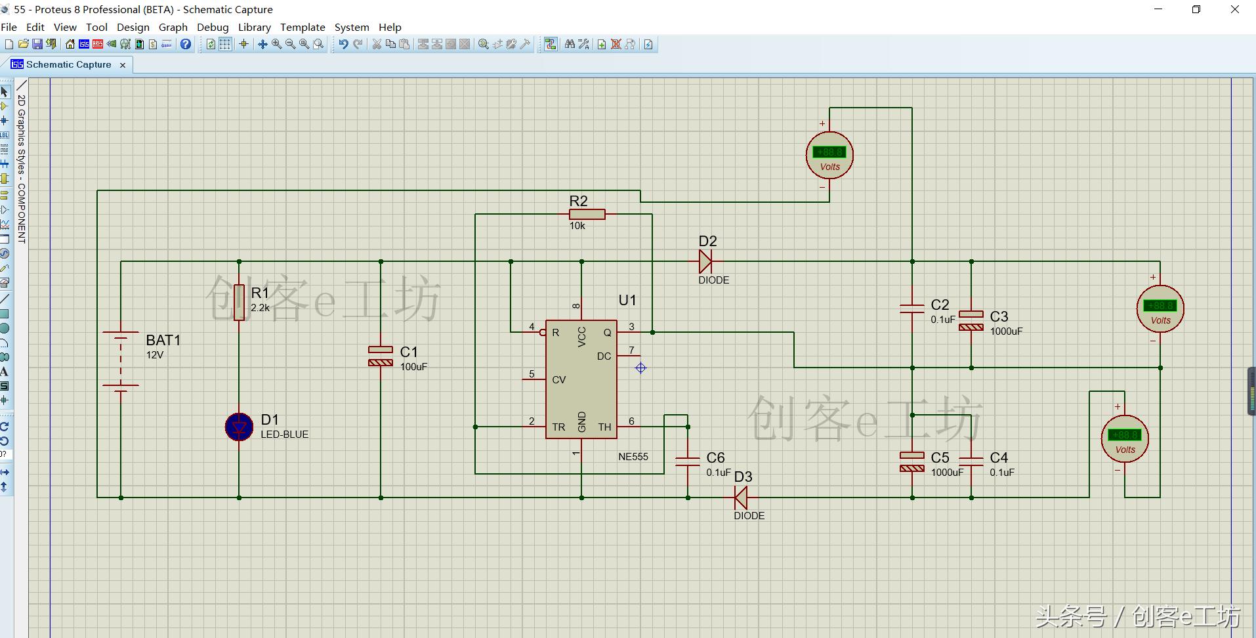The width and height of the screenshot is (1256, 638).
Task: Open the Template dropdown menu
Action: [303, 27]
